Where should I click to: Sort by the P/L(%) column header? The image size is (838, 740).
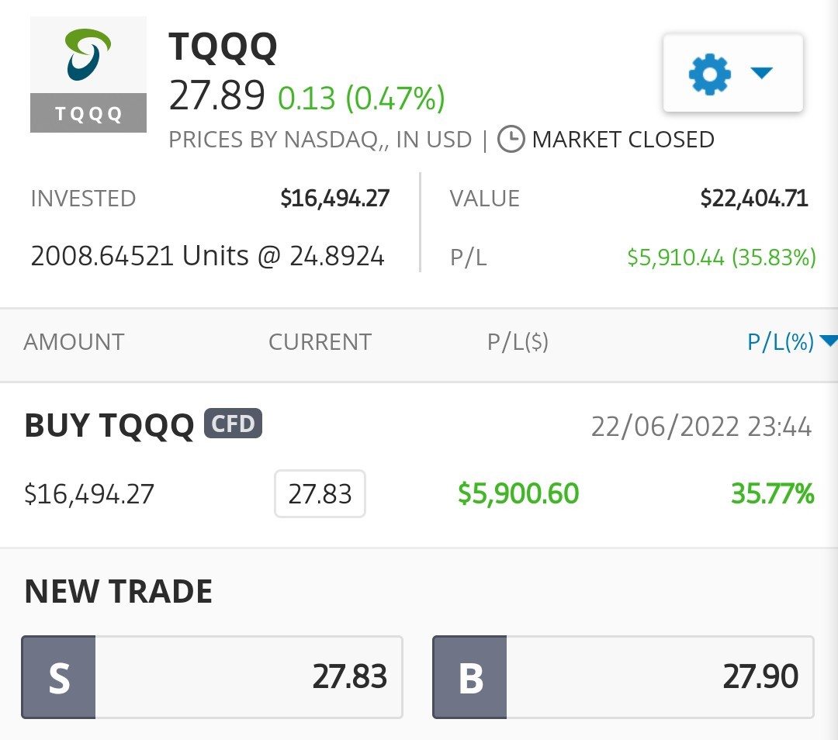(x=781, y=342)
